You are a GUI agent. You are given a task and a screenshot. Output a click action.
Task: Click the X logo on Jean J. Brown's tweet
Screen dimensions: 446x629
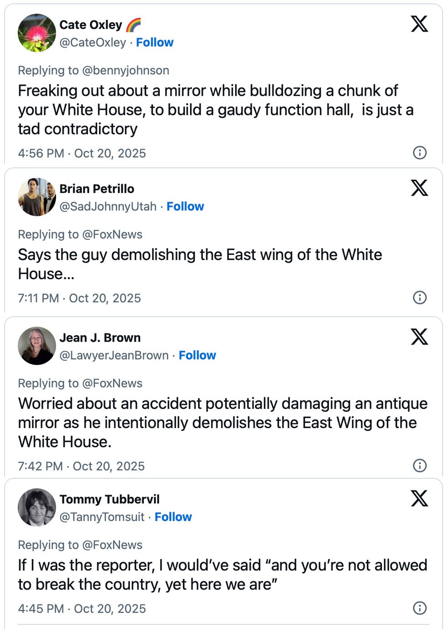pyautogui.click(x=419, y=337)
